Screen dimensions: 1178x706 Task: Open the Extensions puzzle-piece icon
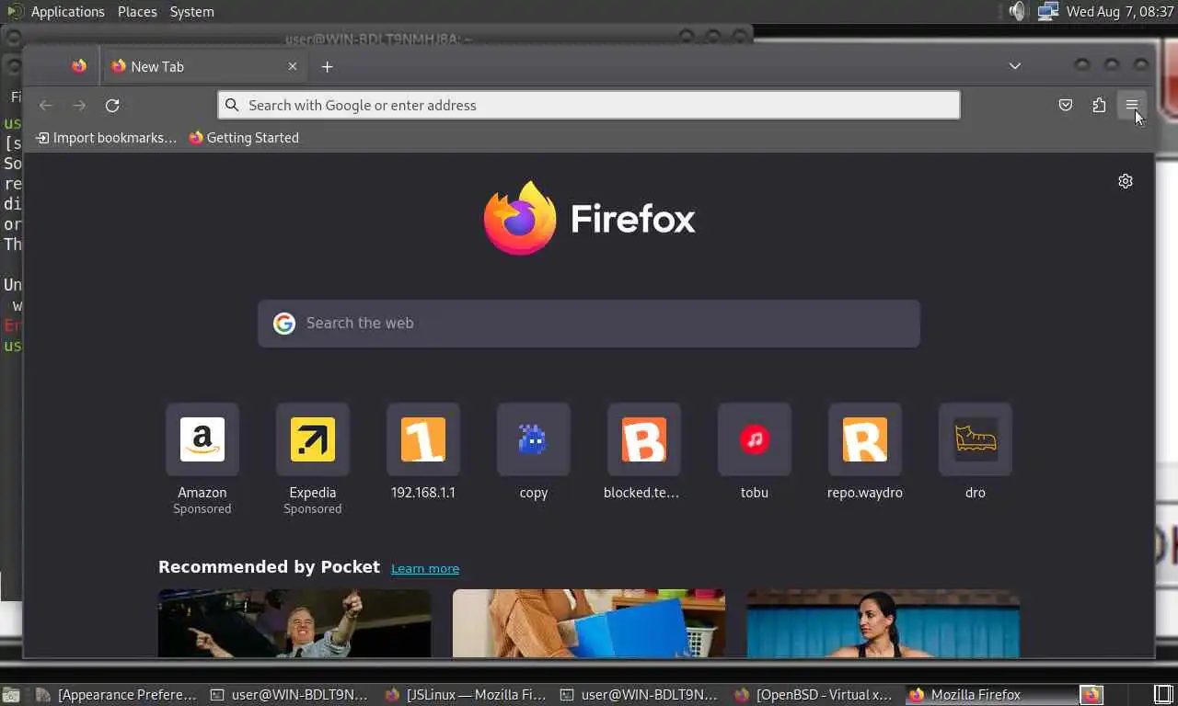coord(1099,105)
